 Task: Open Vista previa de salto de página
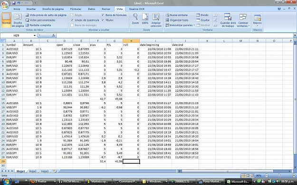(x=46, y=15)
